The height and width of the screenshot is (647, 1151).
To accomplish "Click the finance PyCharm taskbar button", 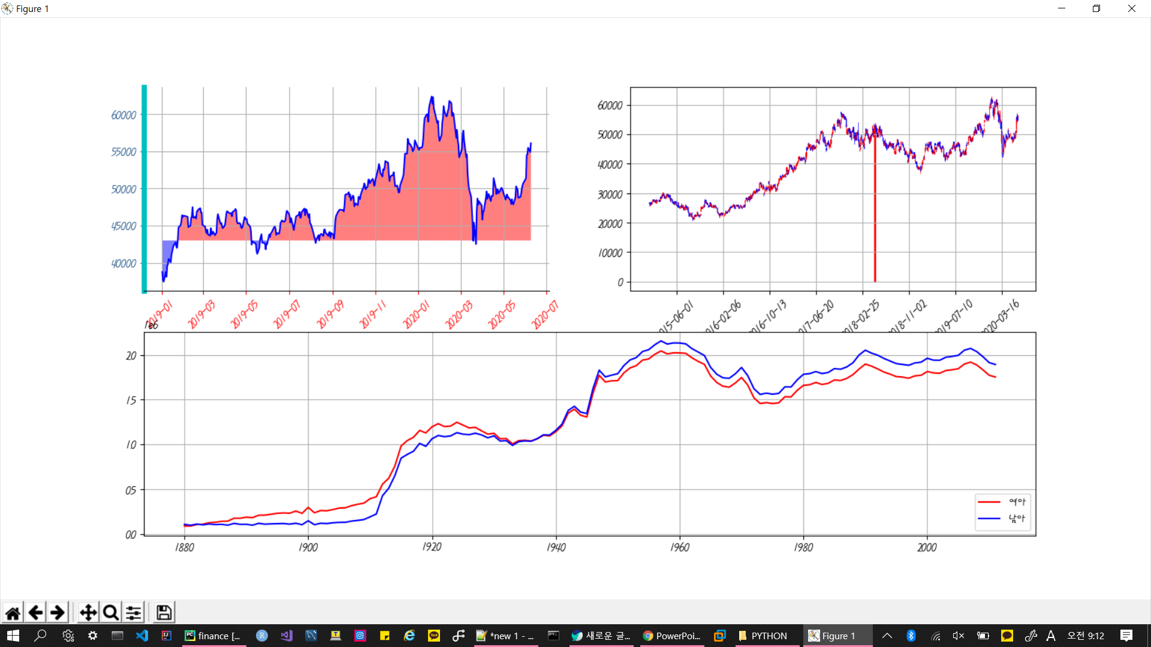I will click(213, 636).
